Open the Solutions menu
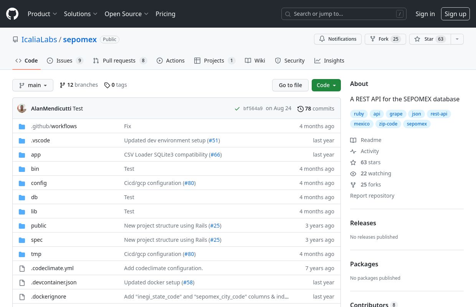This screenshot has width=476, height=307. coord(81,14)
